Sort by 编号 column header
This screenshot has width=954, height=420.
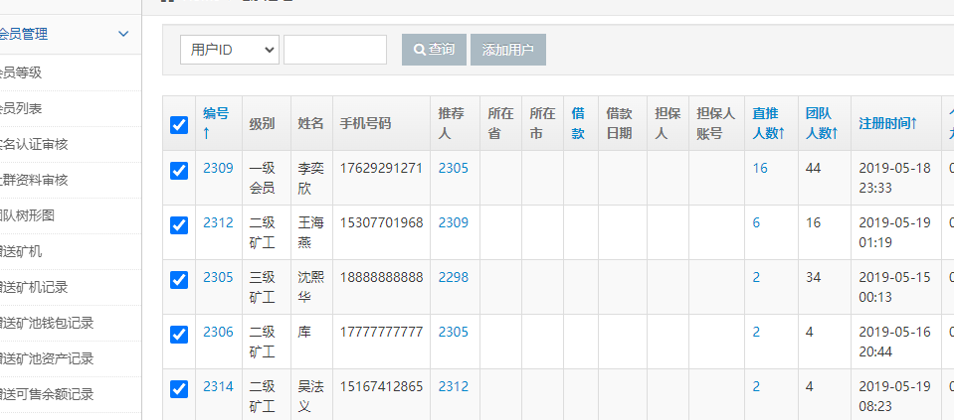coord(216,123)
